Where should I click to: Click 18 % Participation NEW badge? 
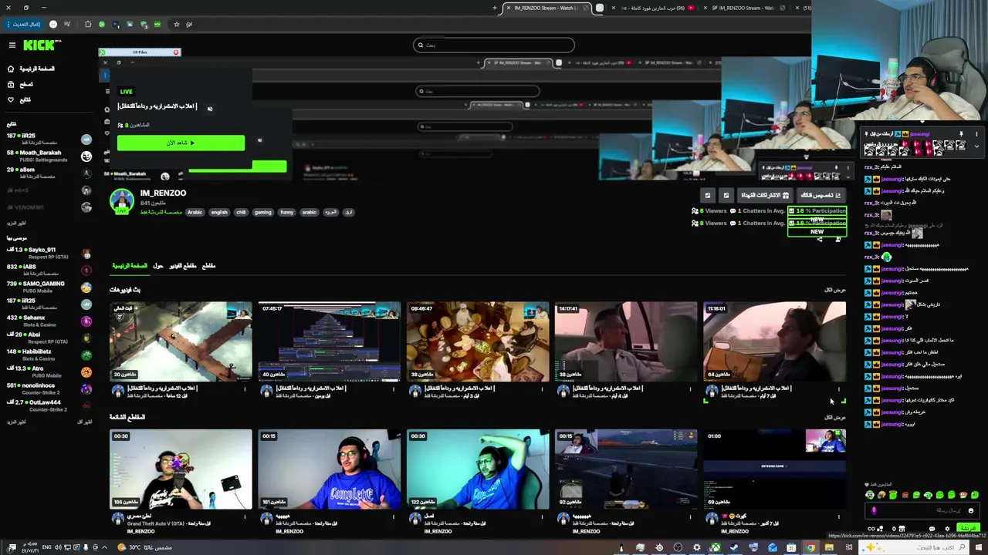(x=817, y=221)
